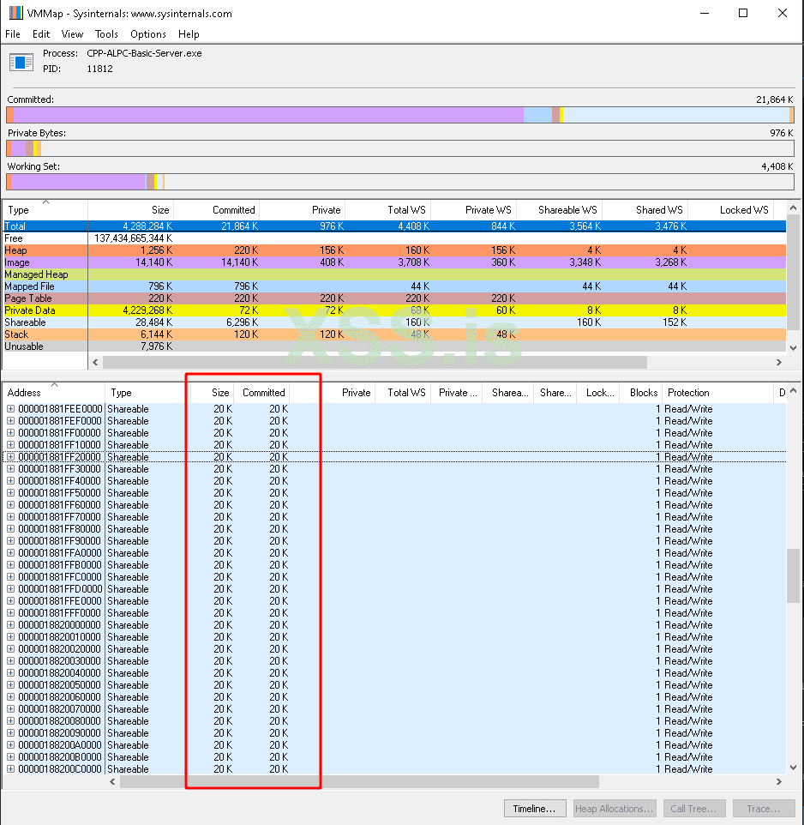Click the process icon beside CPP-ALPC-Basic-Server.exe
804x825 pixels.
[19, 62]
